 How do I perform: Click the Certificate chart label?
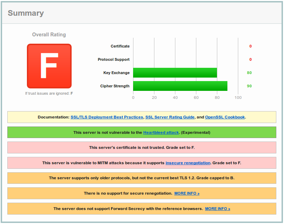(120, 46)
